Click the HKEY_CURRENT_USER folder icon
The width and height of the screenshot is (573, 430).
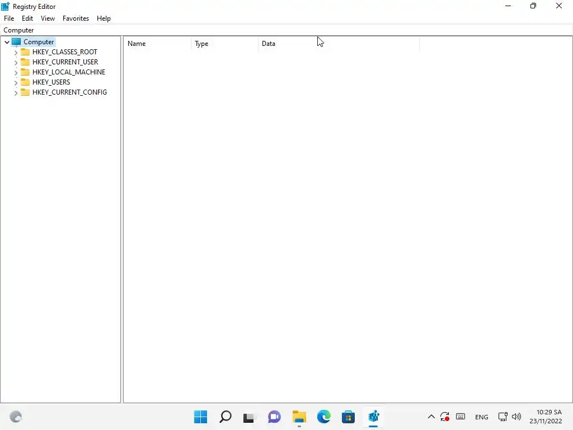coord(25,62)
